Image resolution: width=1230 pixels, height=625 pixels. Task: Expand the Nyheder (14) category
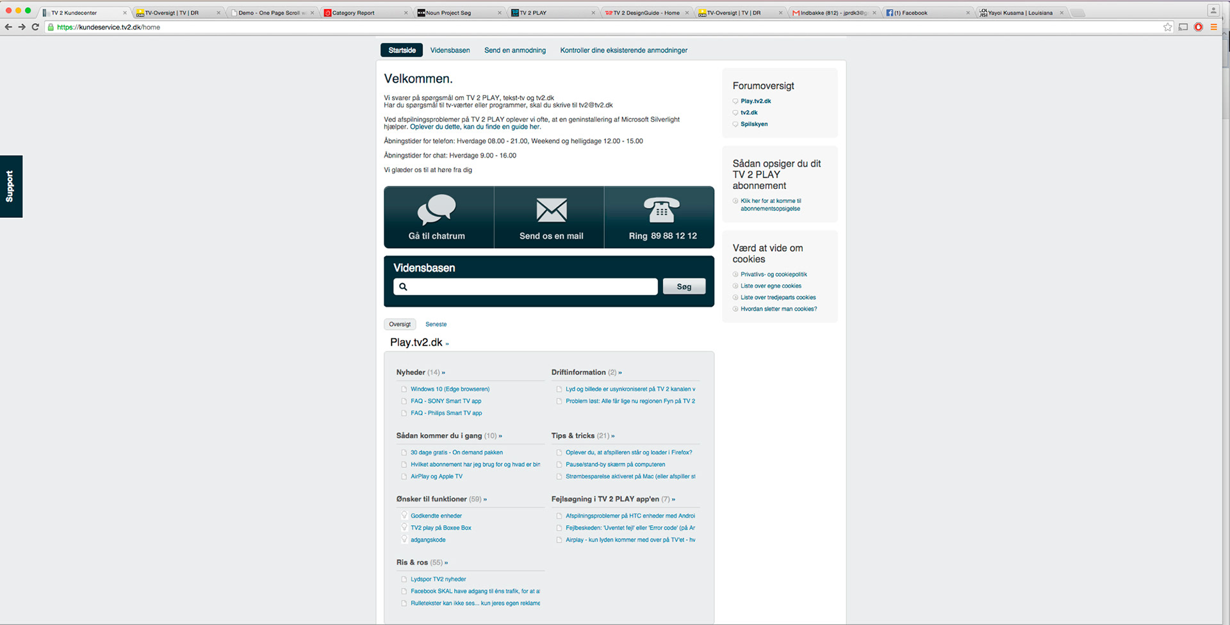(420, 372)
